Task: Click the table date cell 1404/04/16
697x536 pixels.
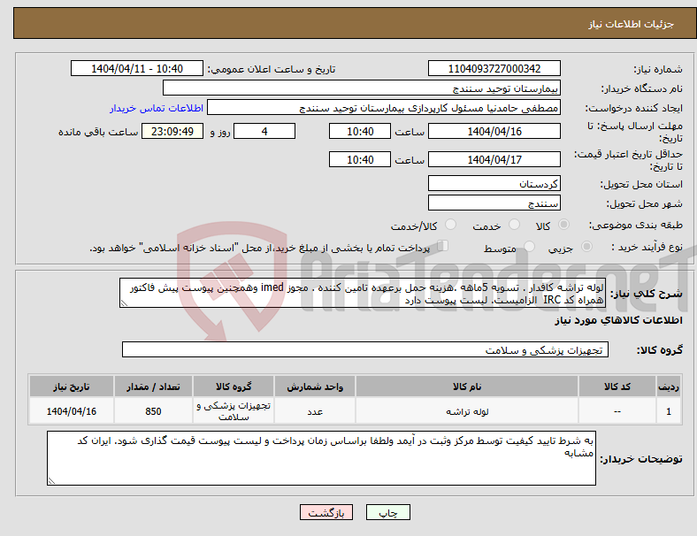Action: 71,411
